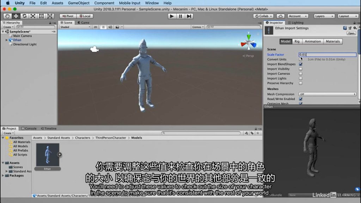Open the Shaded draw mode dropdown
The width and height of the screenshot is (361, 203).
(75, 27)
